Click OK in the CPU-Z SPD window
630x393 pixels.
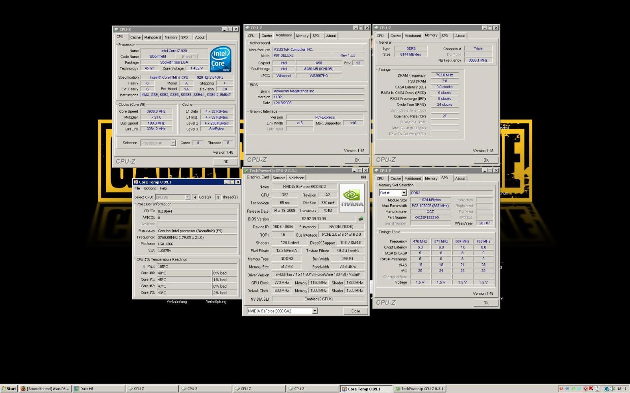click(486, 303)
